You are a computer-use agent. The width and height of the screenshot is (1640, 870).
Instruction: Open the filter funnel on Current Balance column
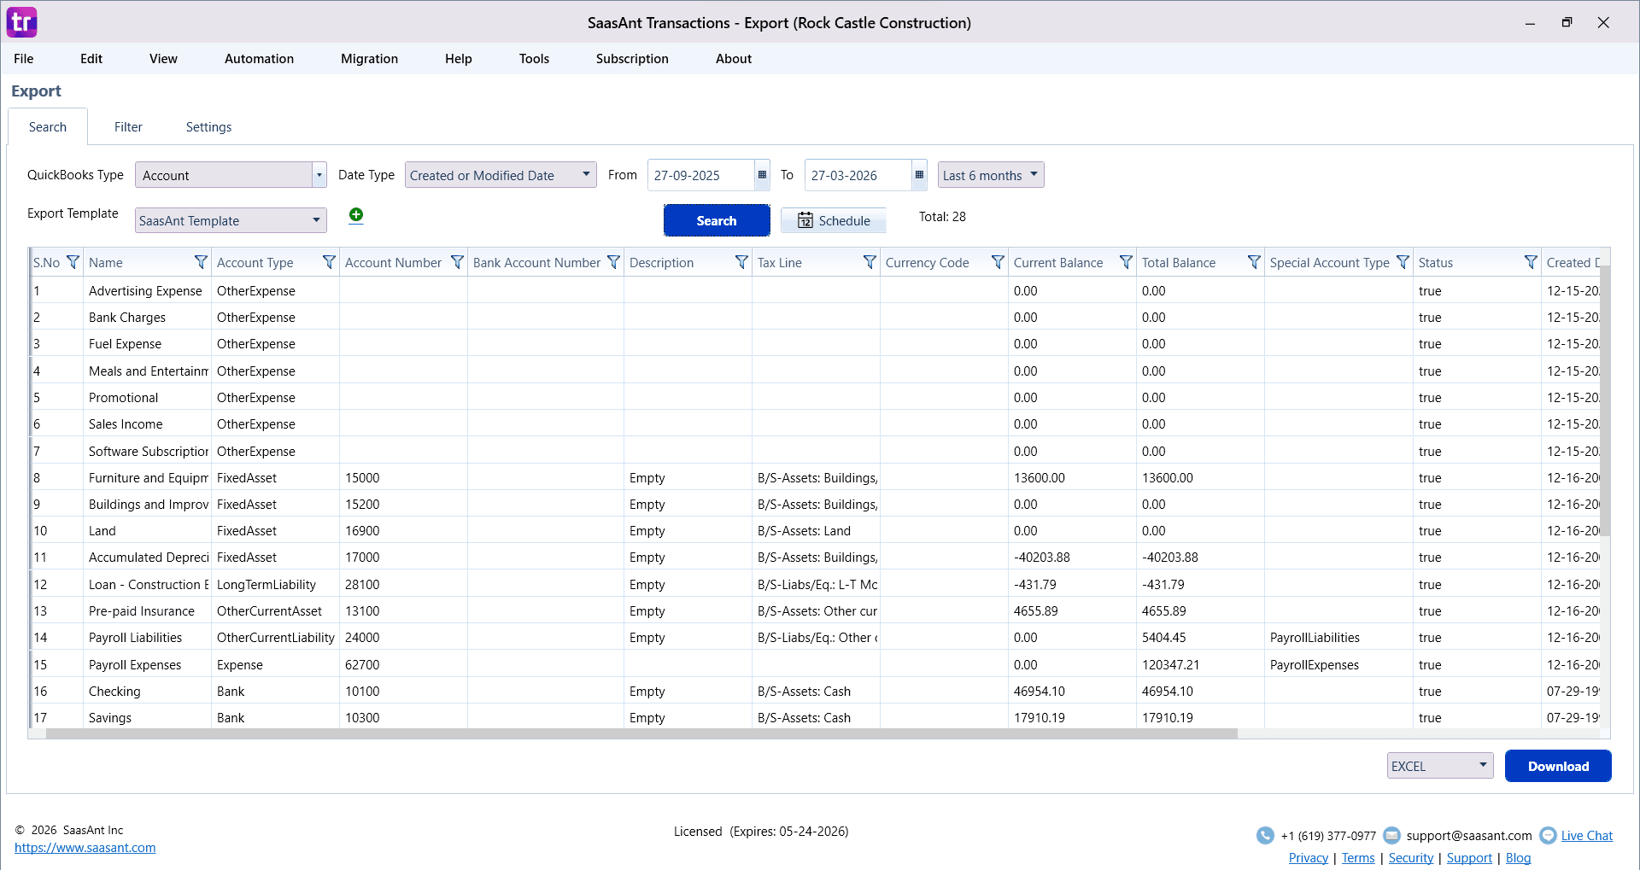tap(1126, 262)
